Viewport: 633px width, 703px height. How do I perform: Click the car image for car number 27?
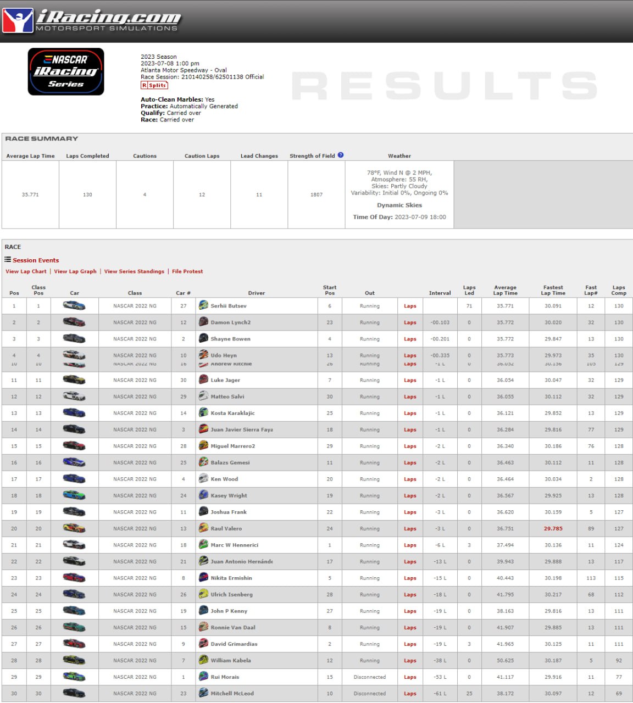tap(74, 306)
